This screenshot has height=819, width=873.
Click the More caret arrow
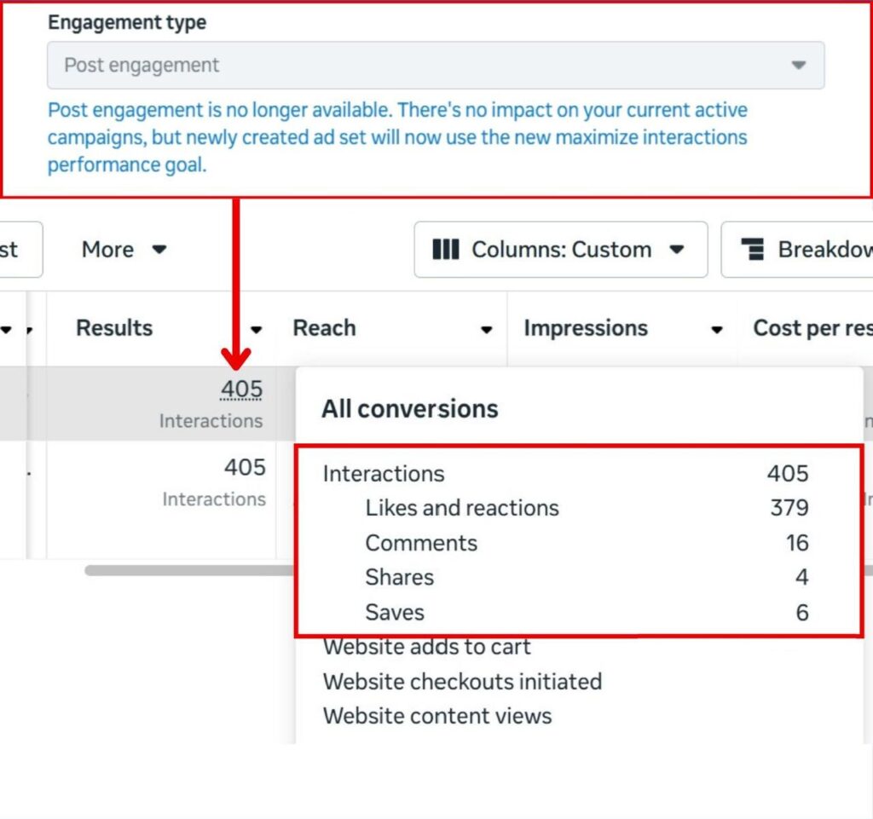[x=159, y=250]
